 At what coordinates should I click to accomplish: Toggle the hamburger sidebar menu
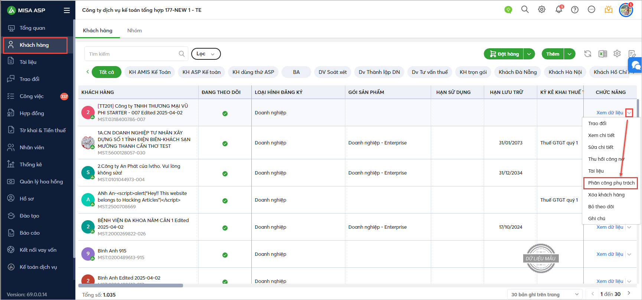[x=67, y=10]
